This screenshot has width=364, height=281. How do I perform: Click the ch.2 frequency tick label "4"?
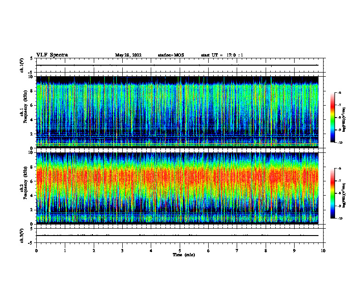click(32, 196)
